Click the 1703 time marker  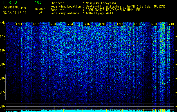coord(53,24)
